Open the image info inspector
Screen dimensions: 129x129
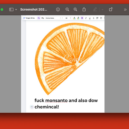[58, 10]
